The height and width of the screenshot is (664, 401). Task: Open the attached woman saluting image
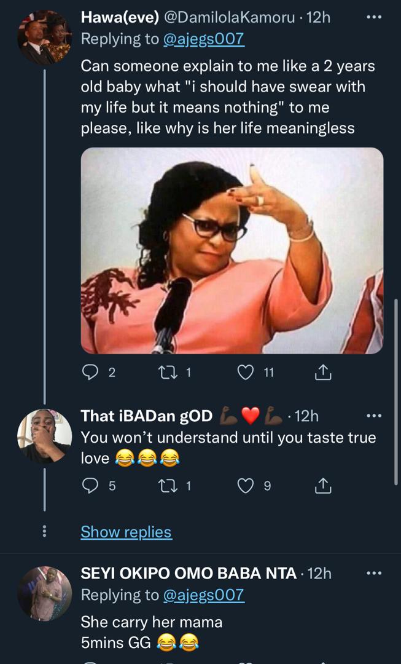click(232, 250)
